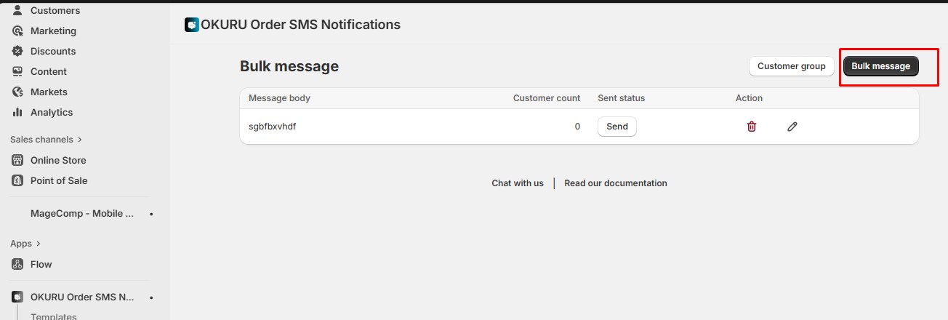Click the pencil edit icon

pos(792,127)
